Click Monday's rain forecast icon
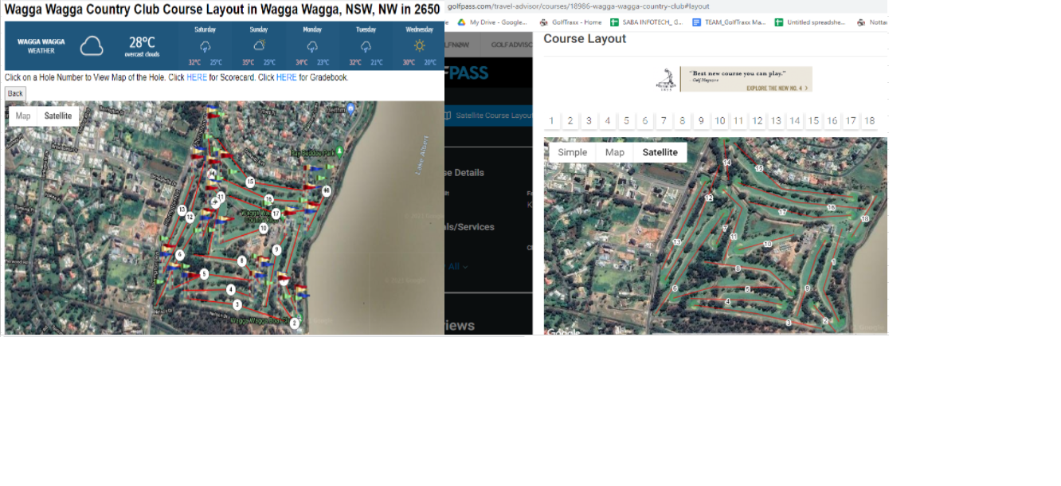 312,47
